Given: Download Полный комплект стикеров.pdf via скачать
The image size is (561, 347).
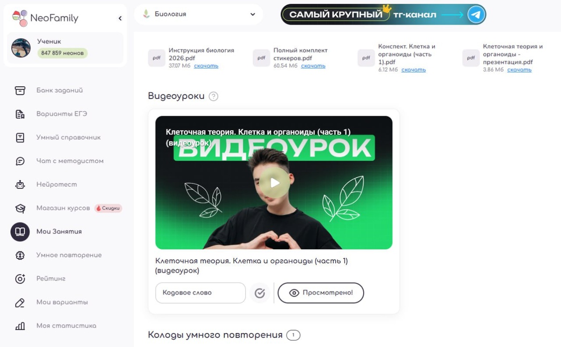Looking at the screenshot, I should pos(313,66).
